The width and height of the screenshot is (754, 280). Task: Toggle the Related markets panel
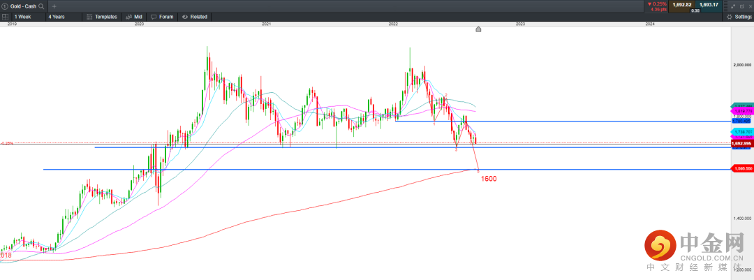pyautogui.click(x=195, y=16)
